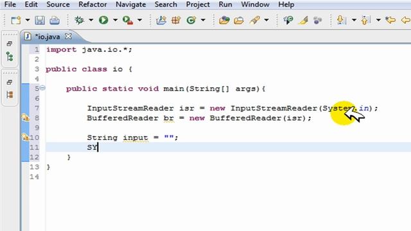Viewport: 411px width, 231px height.
Task: Click line number 14 in the gutter
Action: (x=34, y=177)
